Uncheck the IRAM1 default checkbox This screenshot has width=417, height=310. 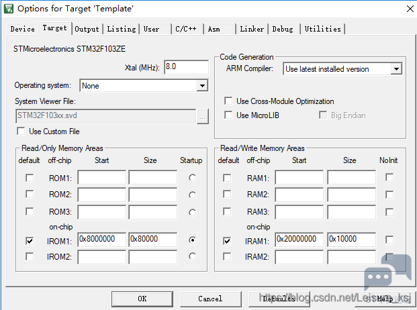tap(227, 241)
